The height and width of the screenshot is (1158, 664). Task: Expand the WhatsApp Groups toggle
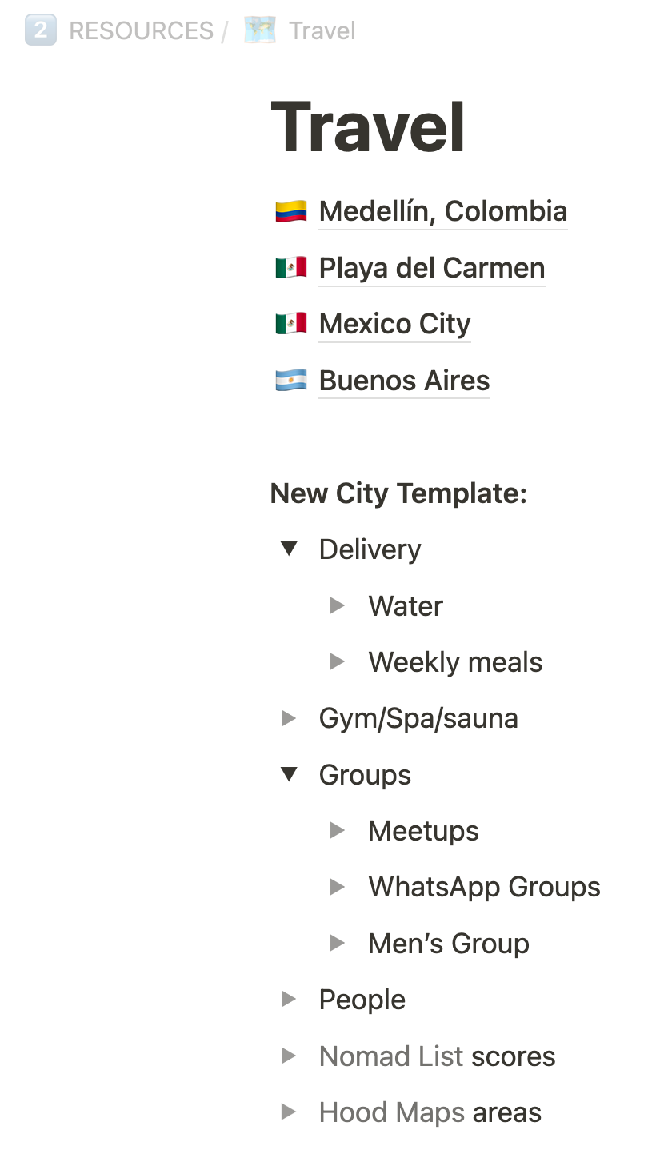click(x=338, y=887)
